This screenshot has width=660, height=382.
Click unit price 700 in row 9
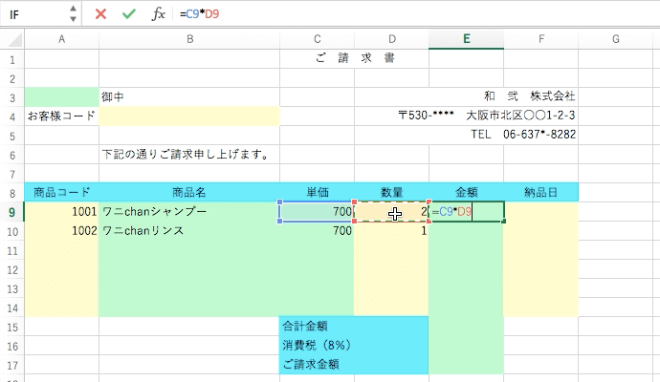tap(318, 212)
